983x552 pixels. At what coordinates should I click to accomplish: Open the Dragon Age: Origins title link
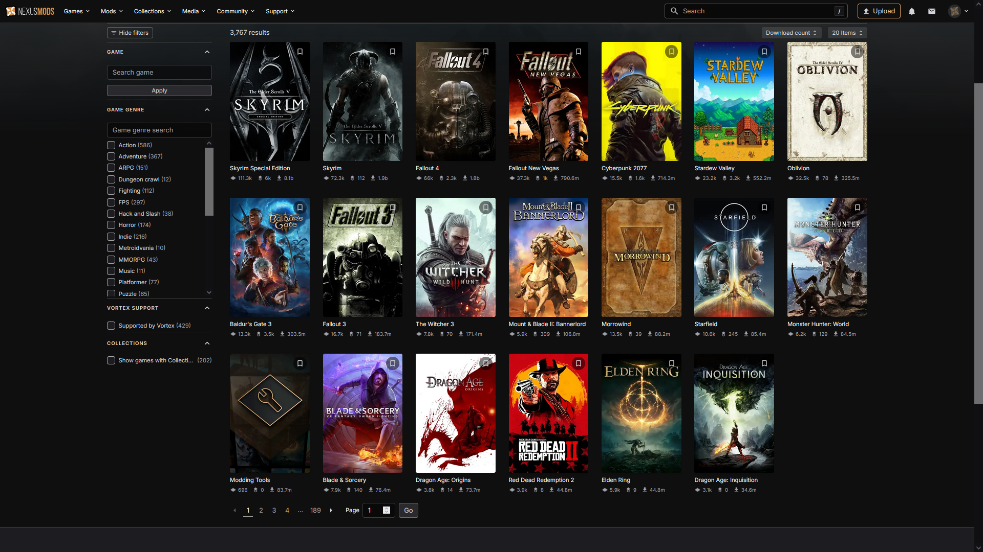tap(443, 480)
